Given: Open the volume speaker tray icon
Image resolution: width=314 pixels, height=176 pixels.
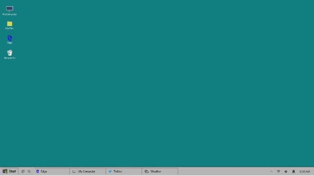Looking at the screenshot, I should click(286, 172).
